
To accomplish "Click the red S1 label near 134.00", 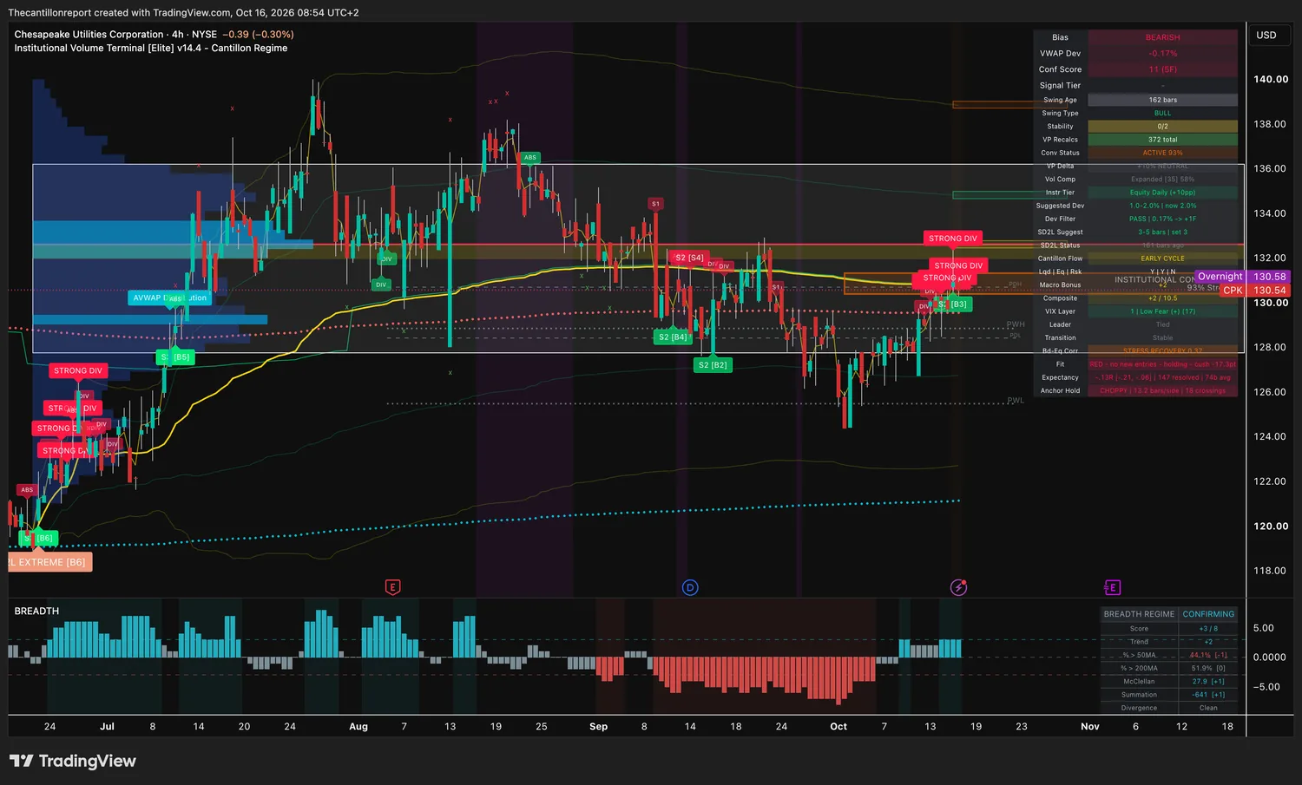I will click(655, 204).
